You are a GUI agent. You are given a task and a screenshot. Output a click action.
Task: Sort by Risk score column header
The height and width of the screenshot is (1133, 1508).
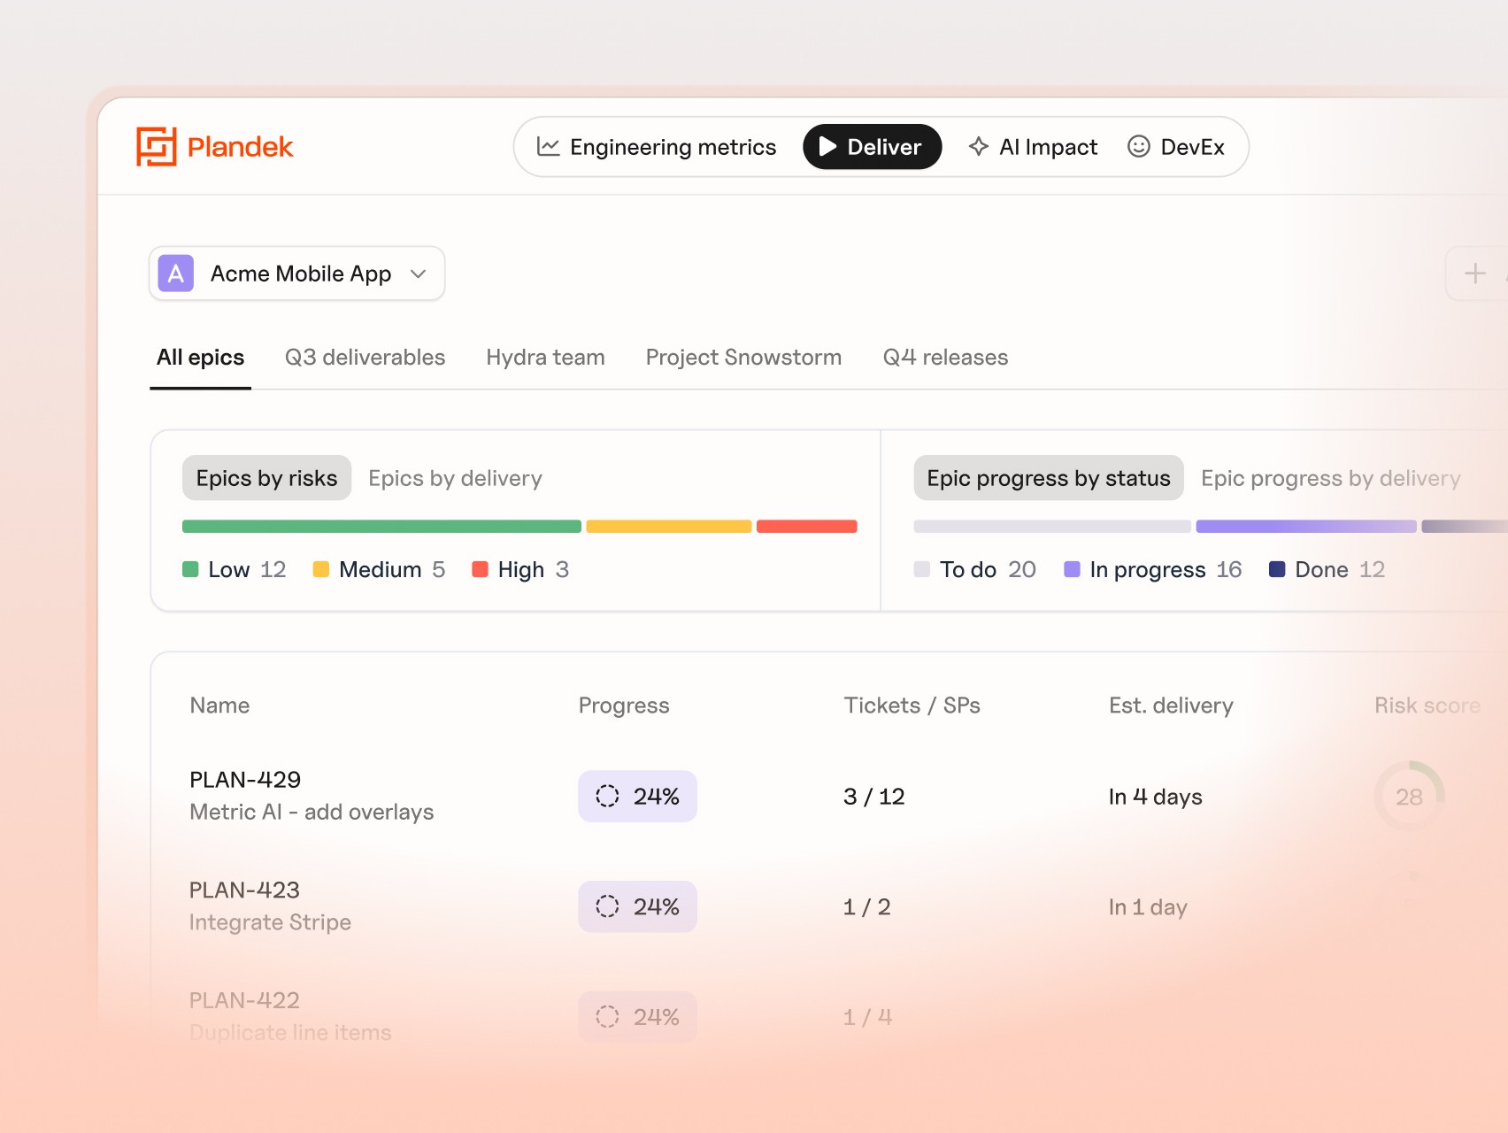click(x=1427, y=705)
